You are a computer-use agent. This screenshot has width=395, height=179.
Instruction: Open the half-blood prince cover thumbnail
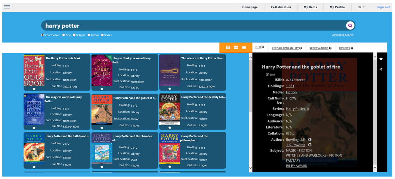pyautogui.click(x=34, y=148)
